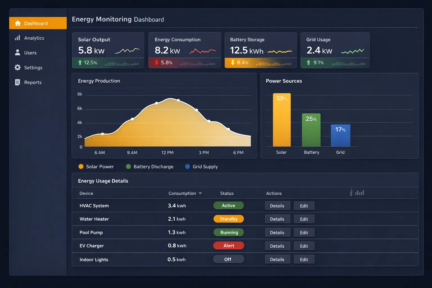Click the Battery 25% bar
This screenshot has height=288, width=432.
click(311, 130)
